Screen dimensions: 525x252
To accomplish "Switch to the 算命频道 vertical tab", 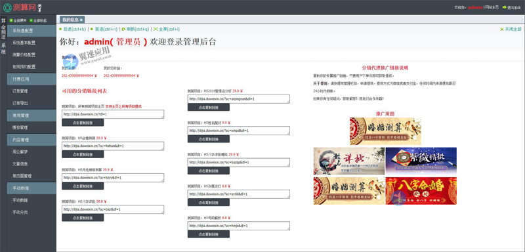I will (x=3, y=28).
